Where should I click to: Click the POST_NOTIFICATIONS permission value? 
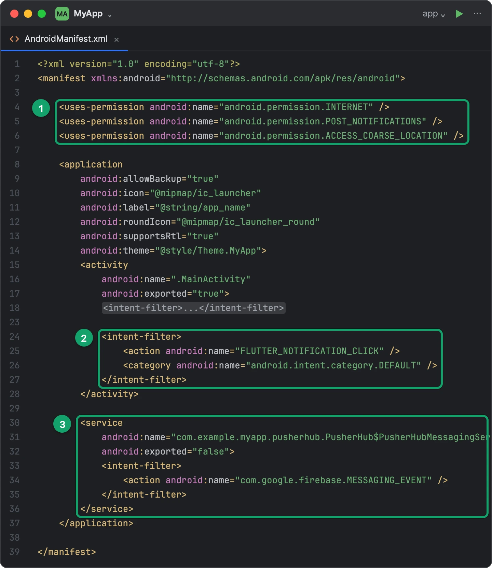coord(323,121)
